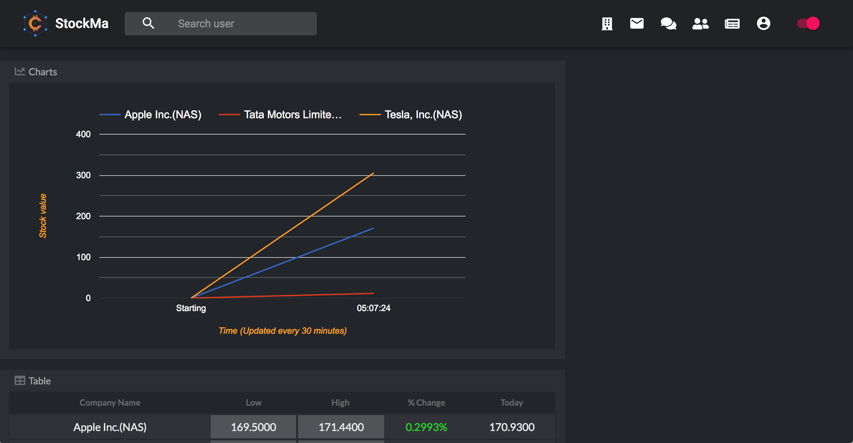
Task: Open the mail envelope icon
Action: pyautogui.click(x=637, y=24)
